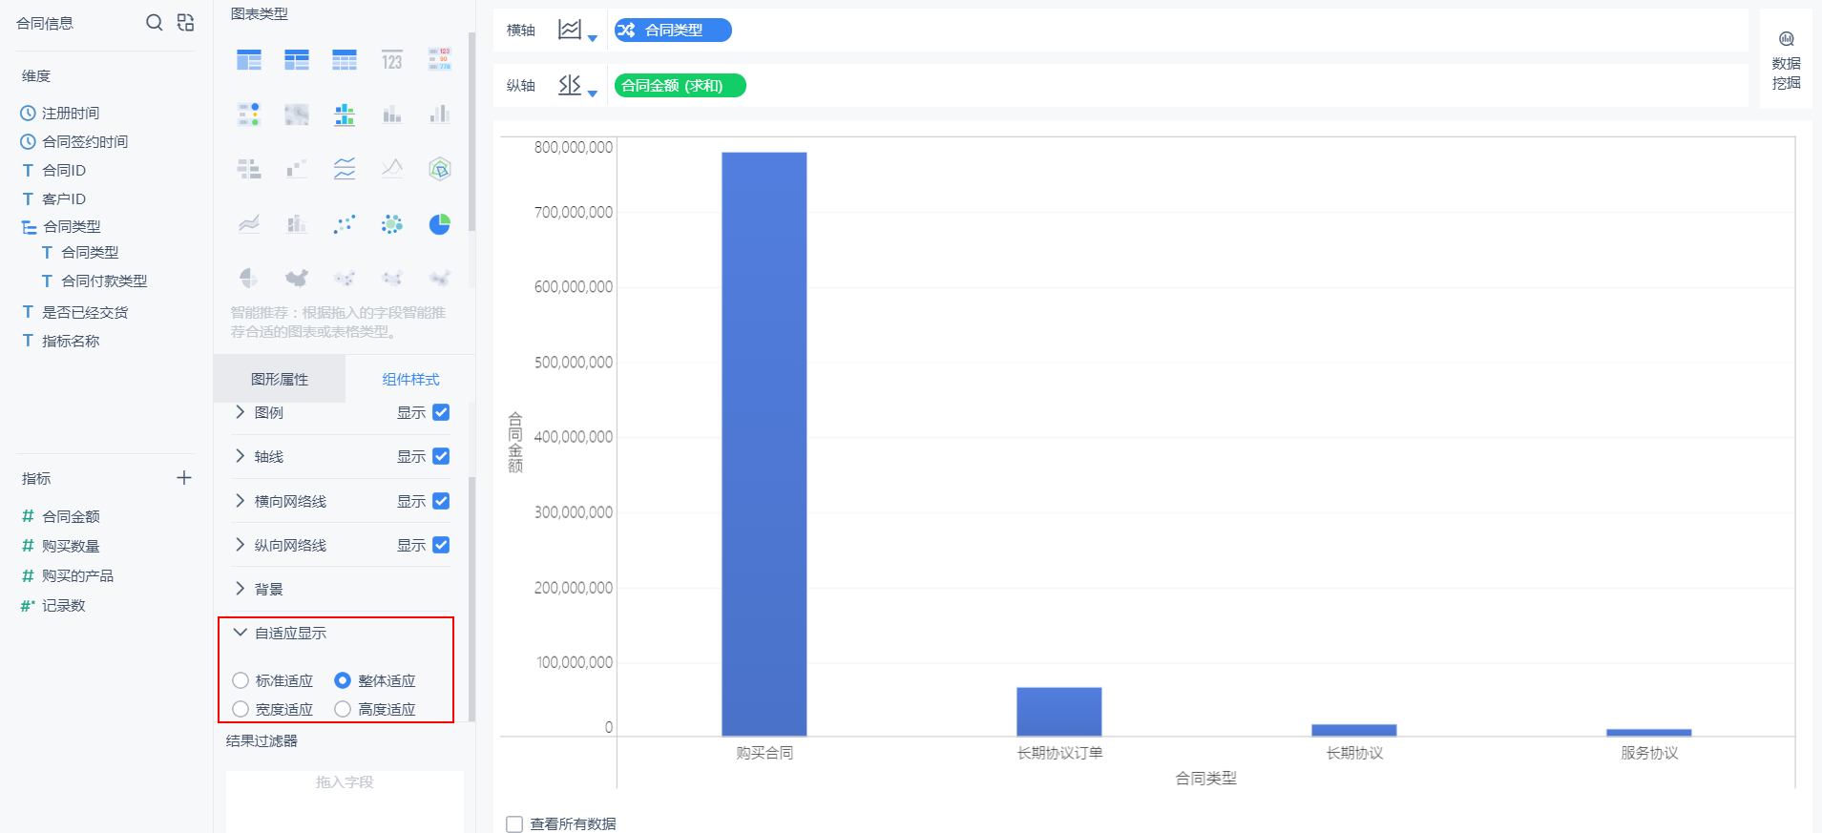The width and height of the screenshot is (1822, 833).
Task: Choose the 高度适应 radio option
Action: (x=343, y=709)
